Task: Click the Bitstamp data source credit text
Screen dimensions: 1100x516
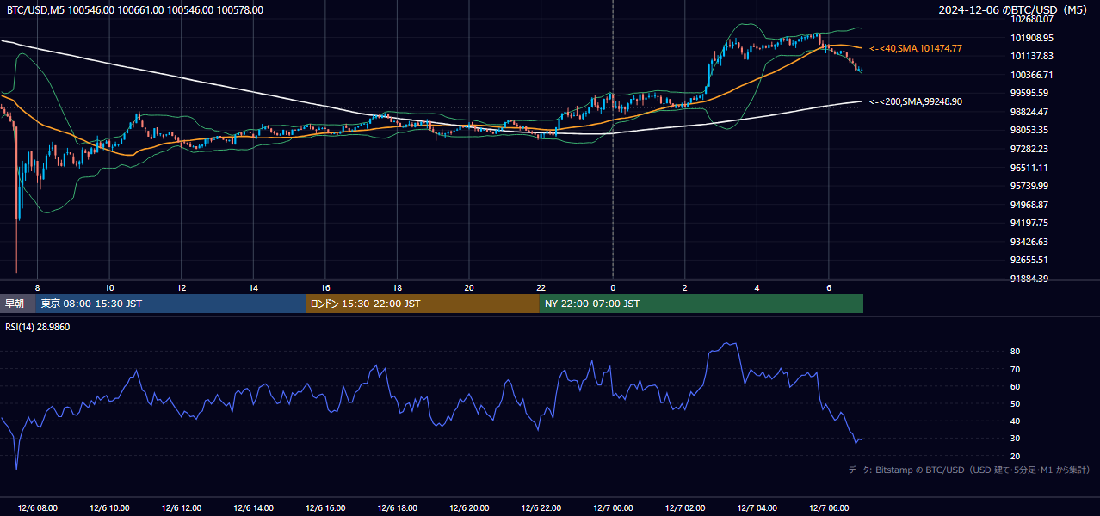Action: (x=969, y=470)
